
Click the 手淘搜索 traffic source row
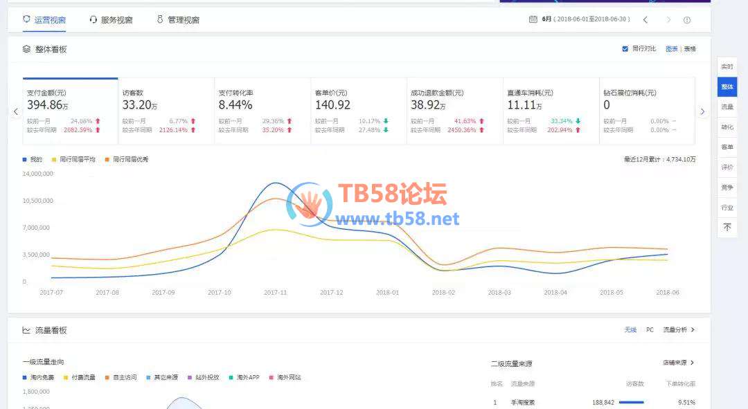click(593, 402)
